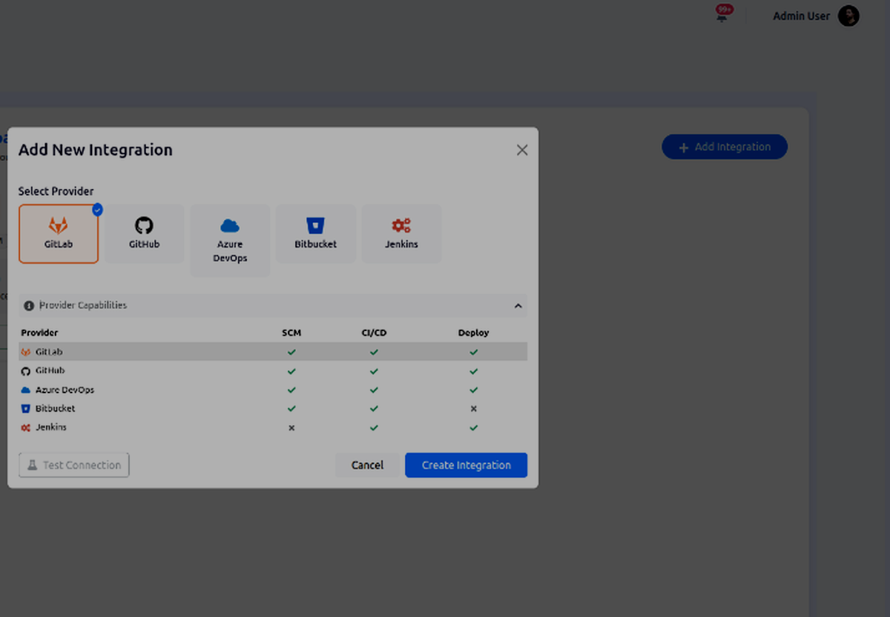The width and height of the screenshot is (890, 617).
Task: Pick the Bitbucket provider card
Action: tap(316, 234)
